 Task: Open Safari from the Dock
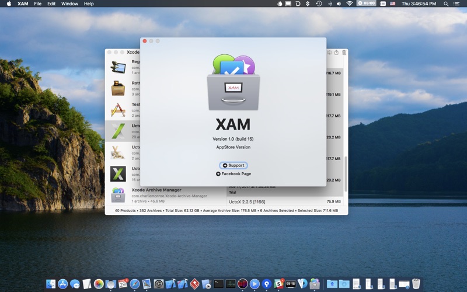click(135, 284)
